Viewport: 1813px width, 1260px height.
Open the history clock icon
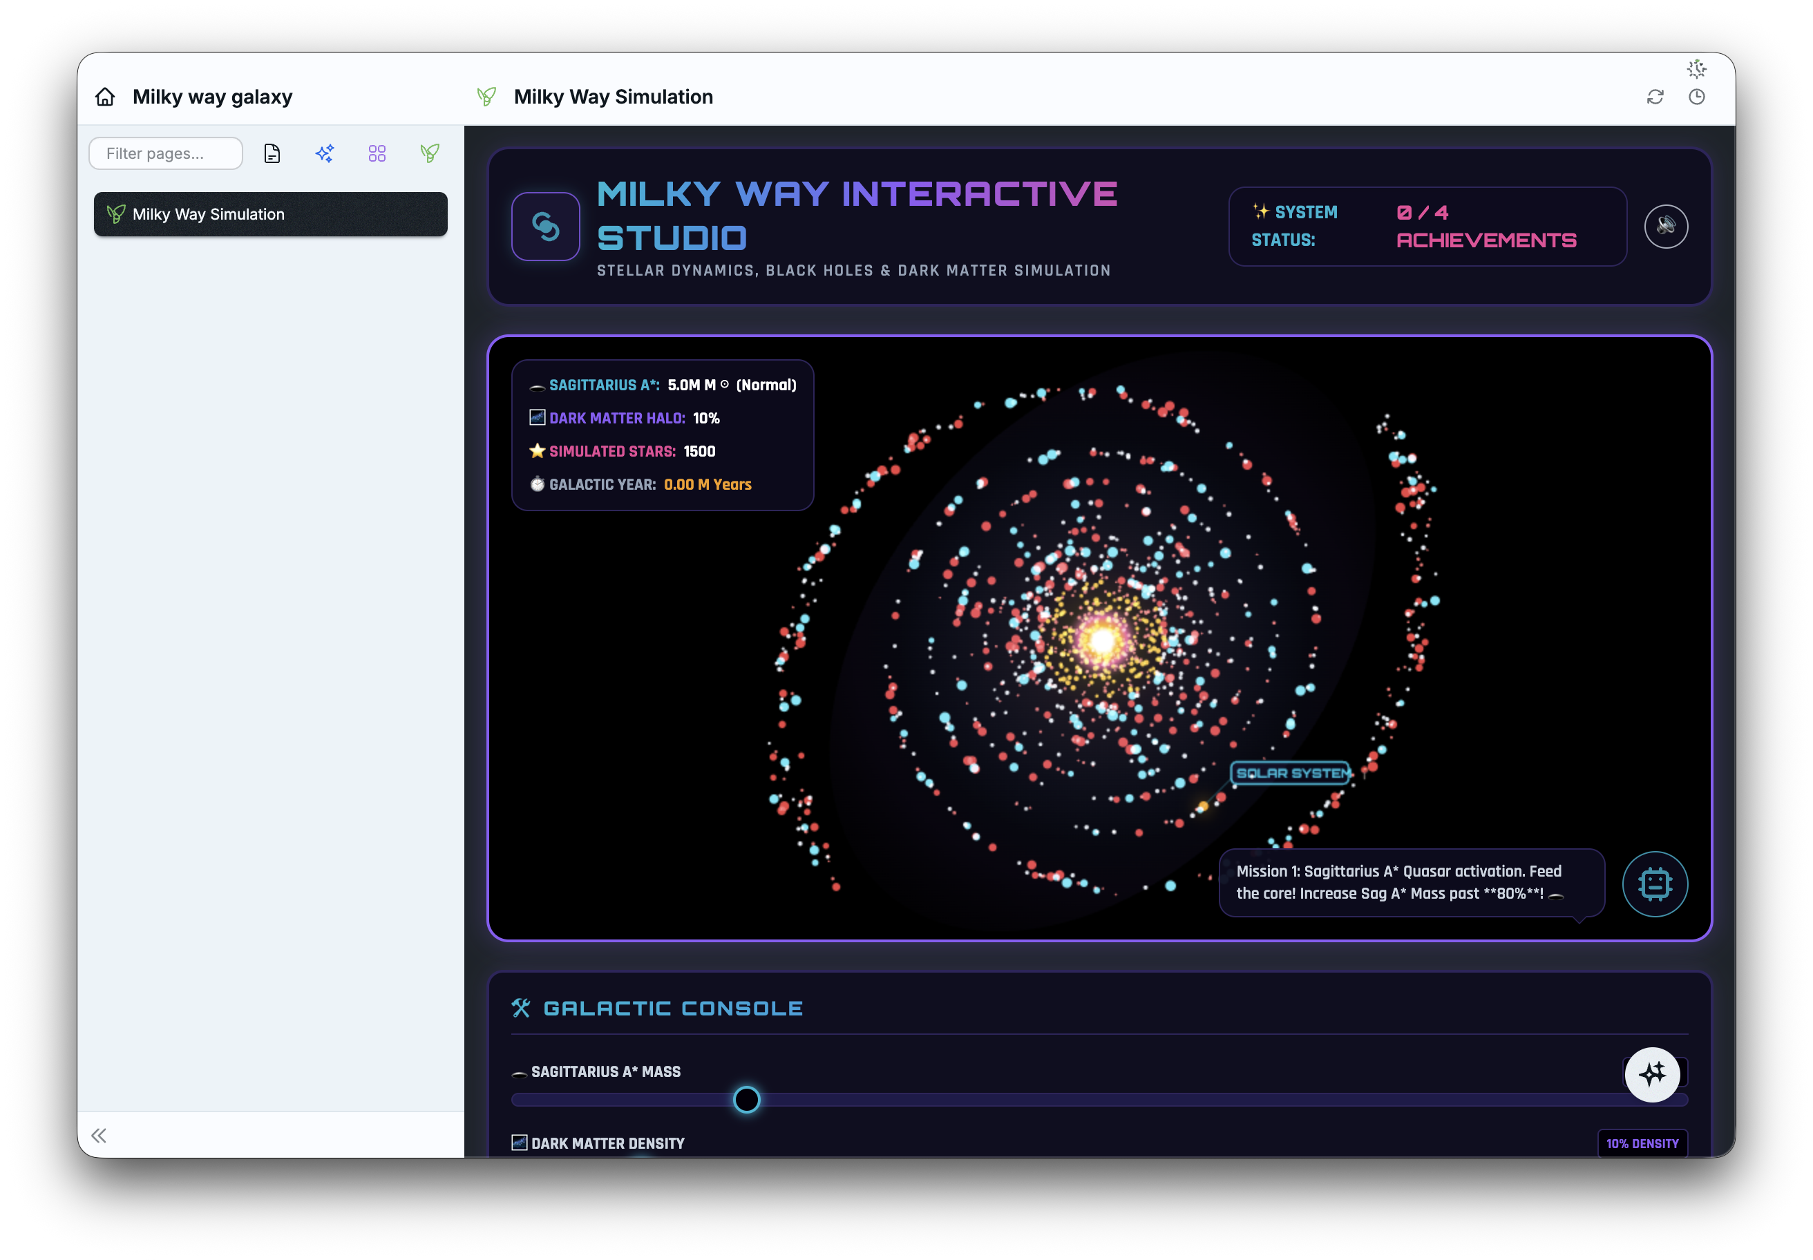click(1697, 97)
